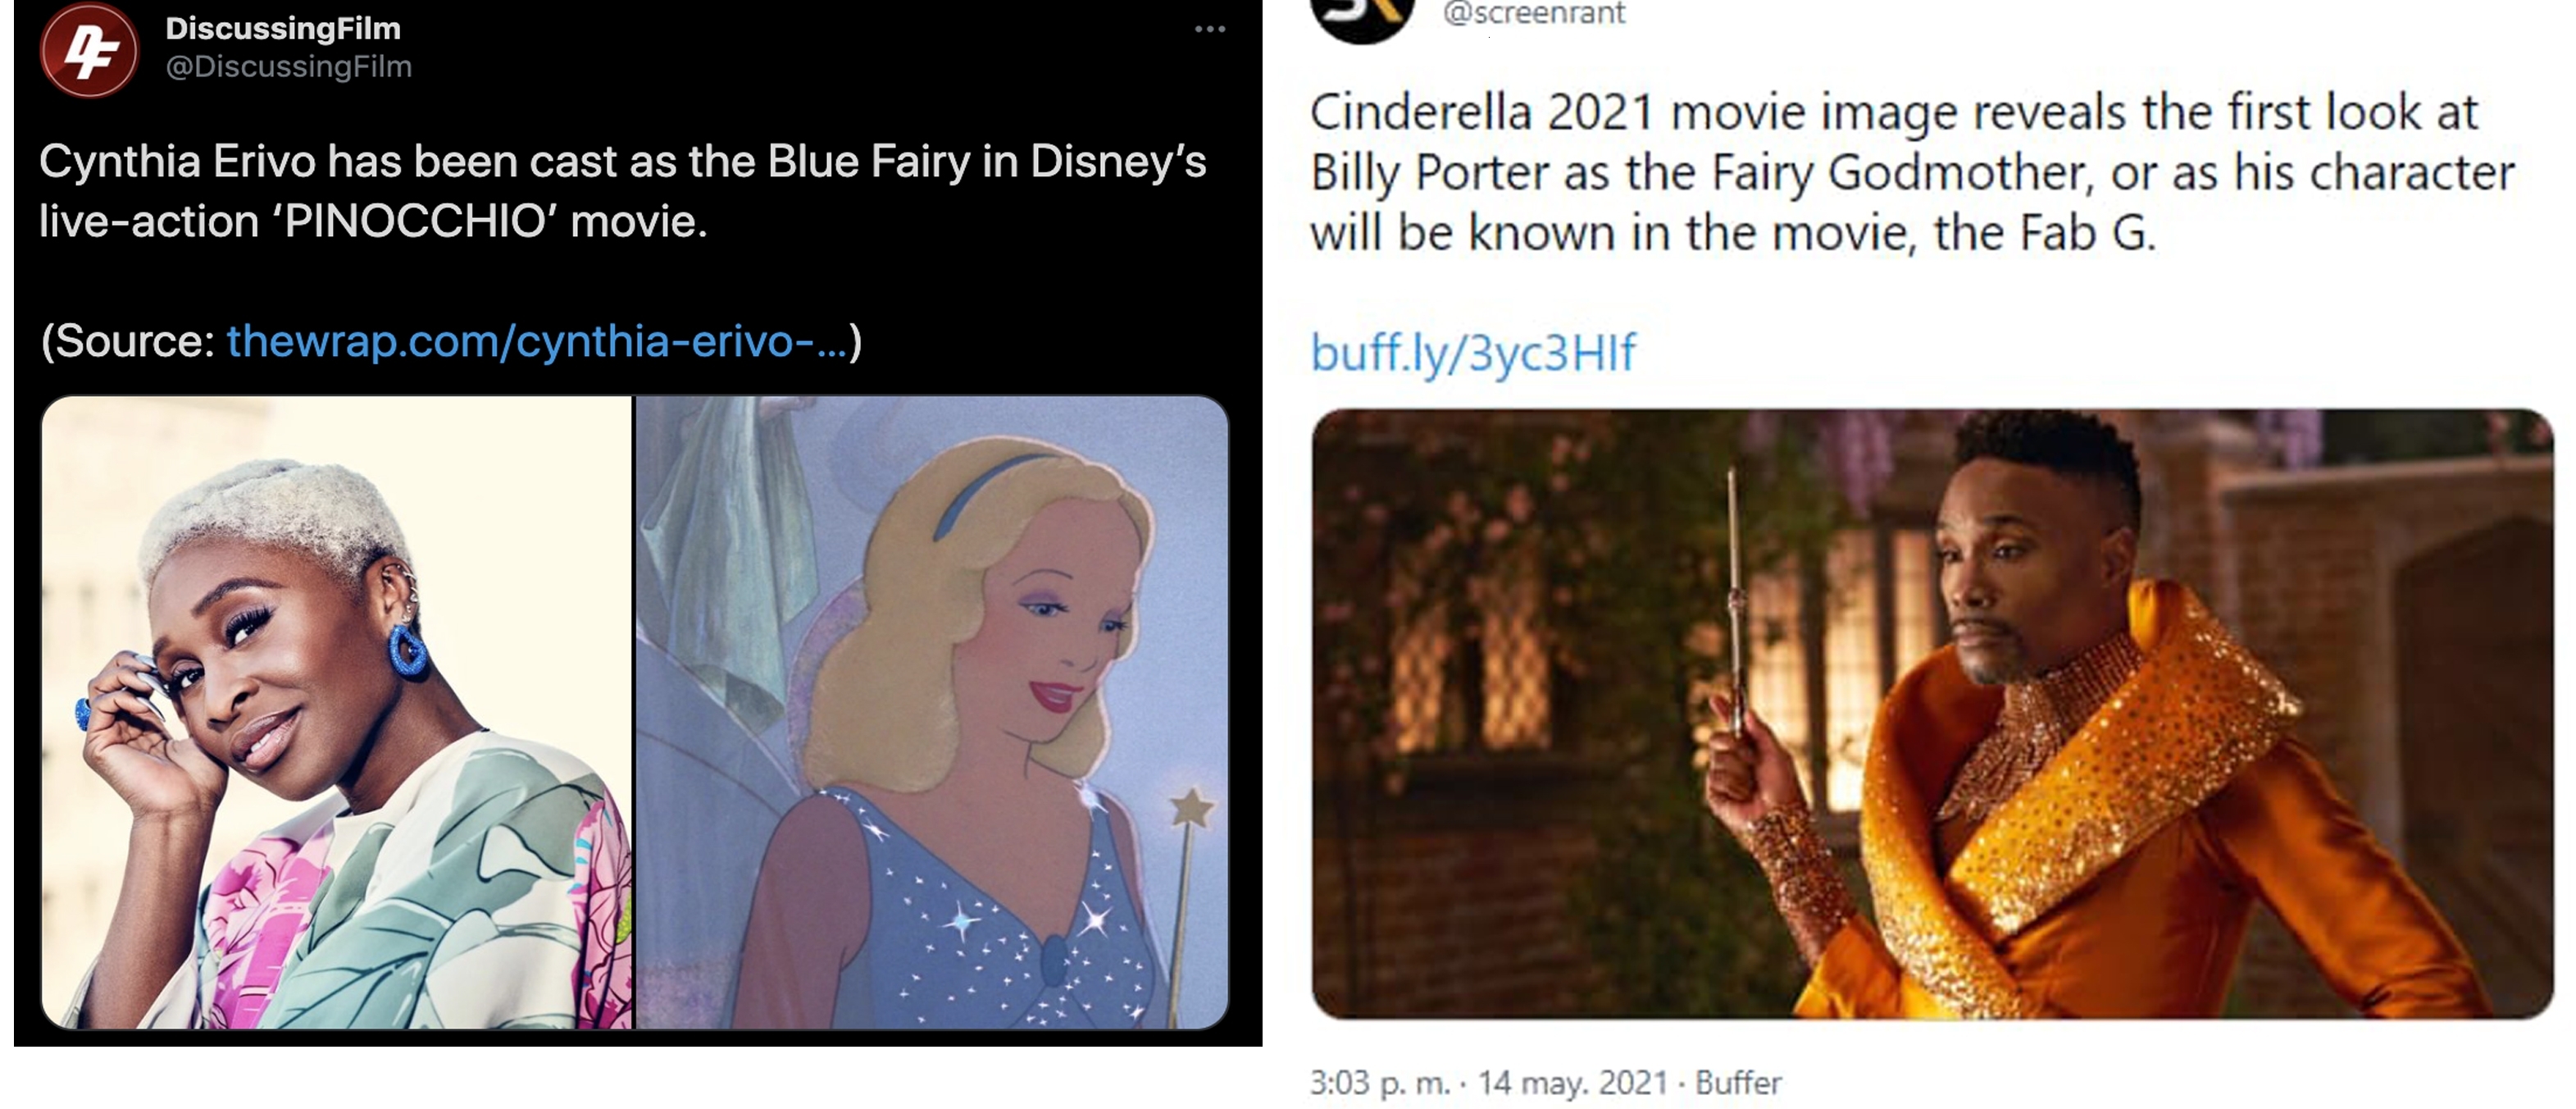View the Cynthia Erivo portrait photo
This screenshot has height=1109, width=2576.
(336, 712)
